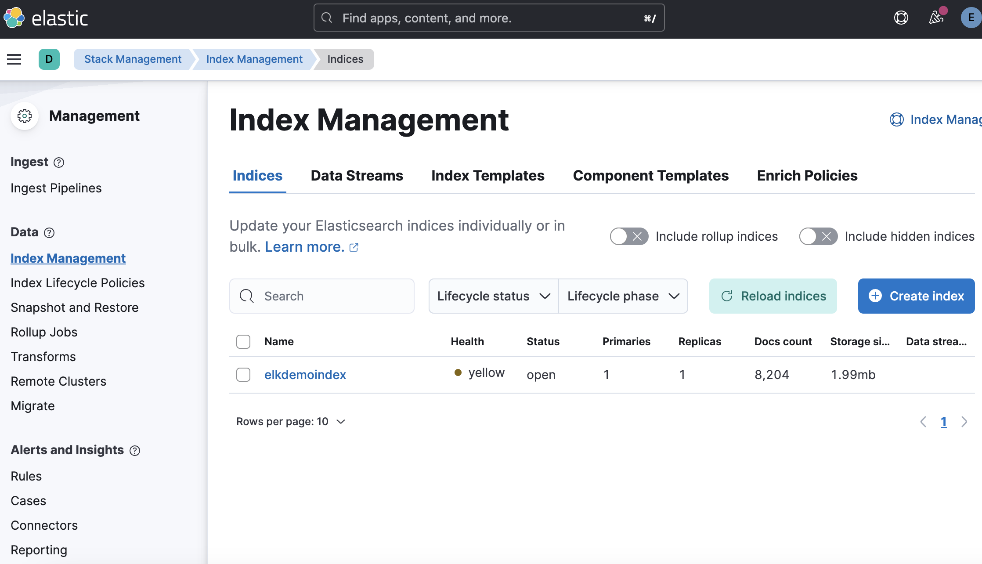Go to previous page arrow
Viewport: 982px width, 564px height.
pyautogui.click(x=923, y=422)
